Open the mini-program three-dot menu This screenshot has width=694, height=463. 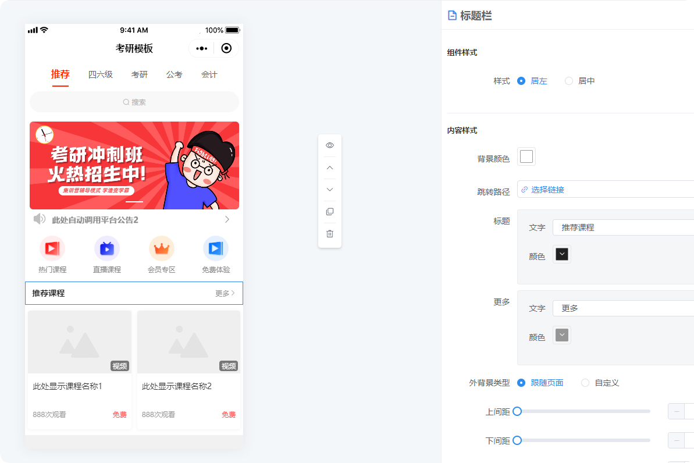pos(202,48)
